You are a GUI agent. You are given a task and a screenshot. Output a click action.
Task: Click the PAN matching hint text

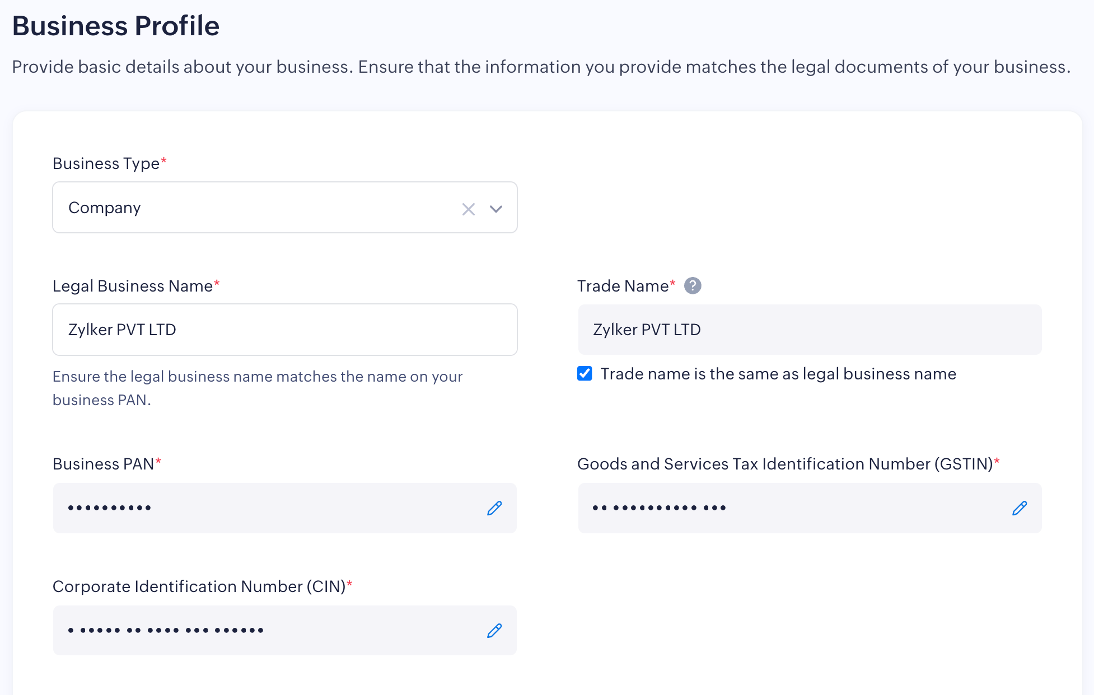tap(257, 388)
